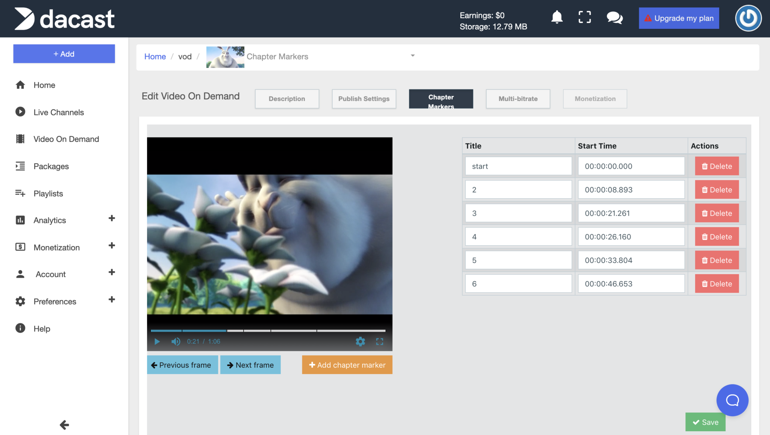The height and width of the screenshot is (435, 770).
Task: Click the Video On Demand film icon
Action: [x=20, y=139]
